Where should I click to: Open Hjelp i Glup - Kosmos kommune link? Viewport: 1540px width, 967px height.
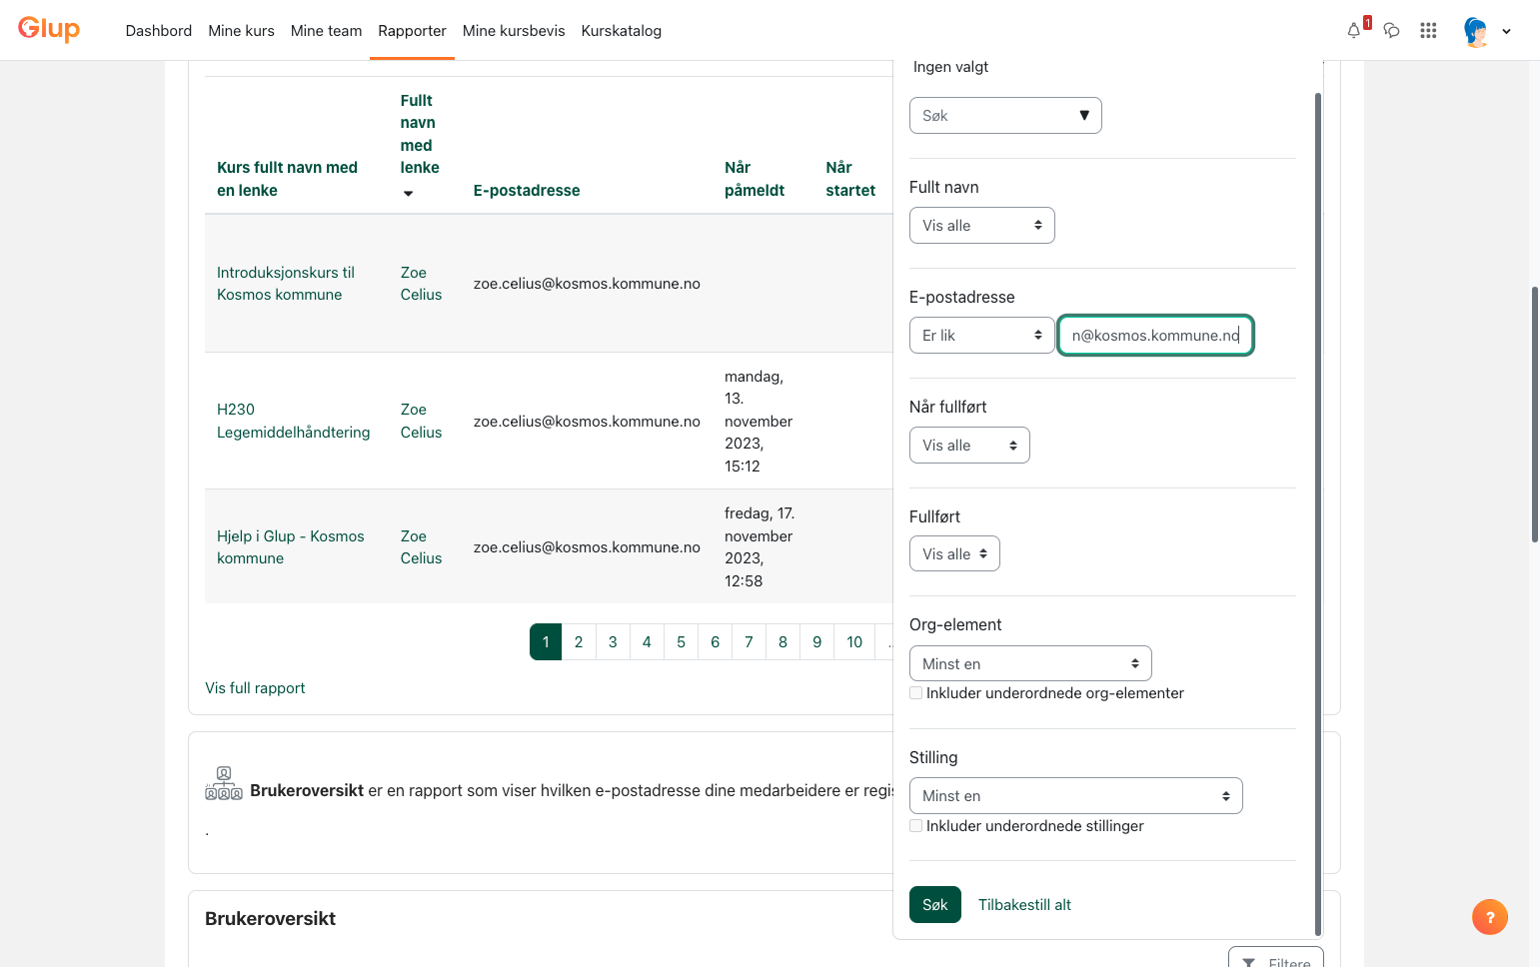(291, 546)
